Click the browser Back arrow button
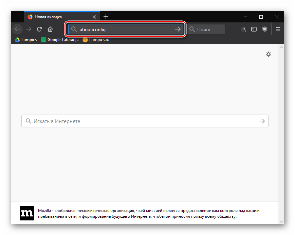Screen dimensions: 295x235 point(17,29)
